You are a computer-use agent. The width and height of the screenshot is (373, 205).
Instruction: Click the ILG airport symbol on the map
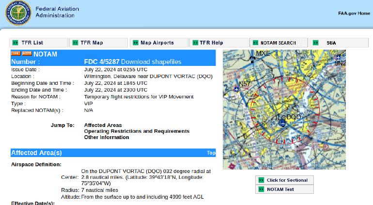pyautogui.click(x=282, y=123)
